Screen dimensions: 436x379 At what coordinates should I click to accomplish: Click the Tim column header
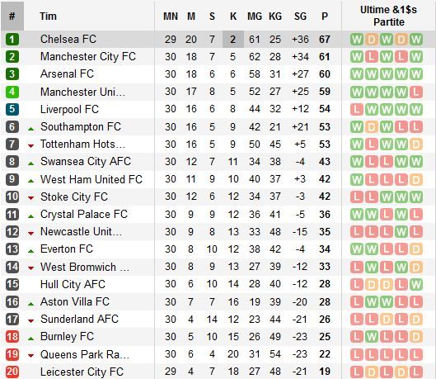click(48, 17)
